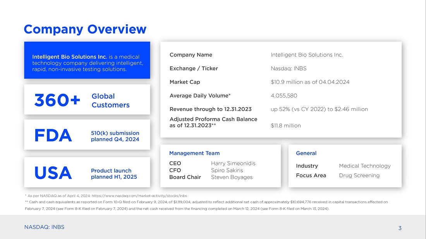Viewport: 426px width, 239px height.
Task: Click the NASDAQ: INBS footer label
Action: [44, 227]
